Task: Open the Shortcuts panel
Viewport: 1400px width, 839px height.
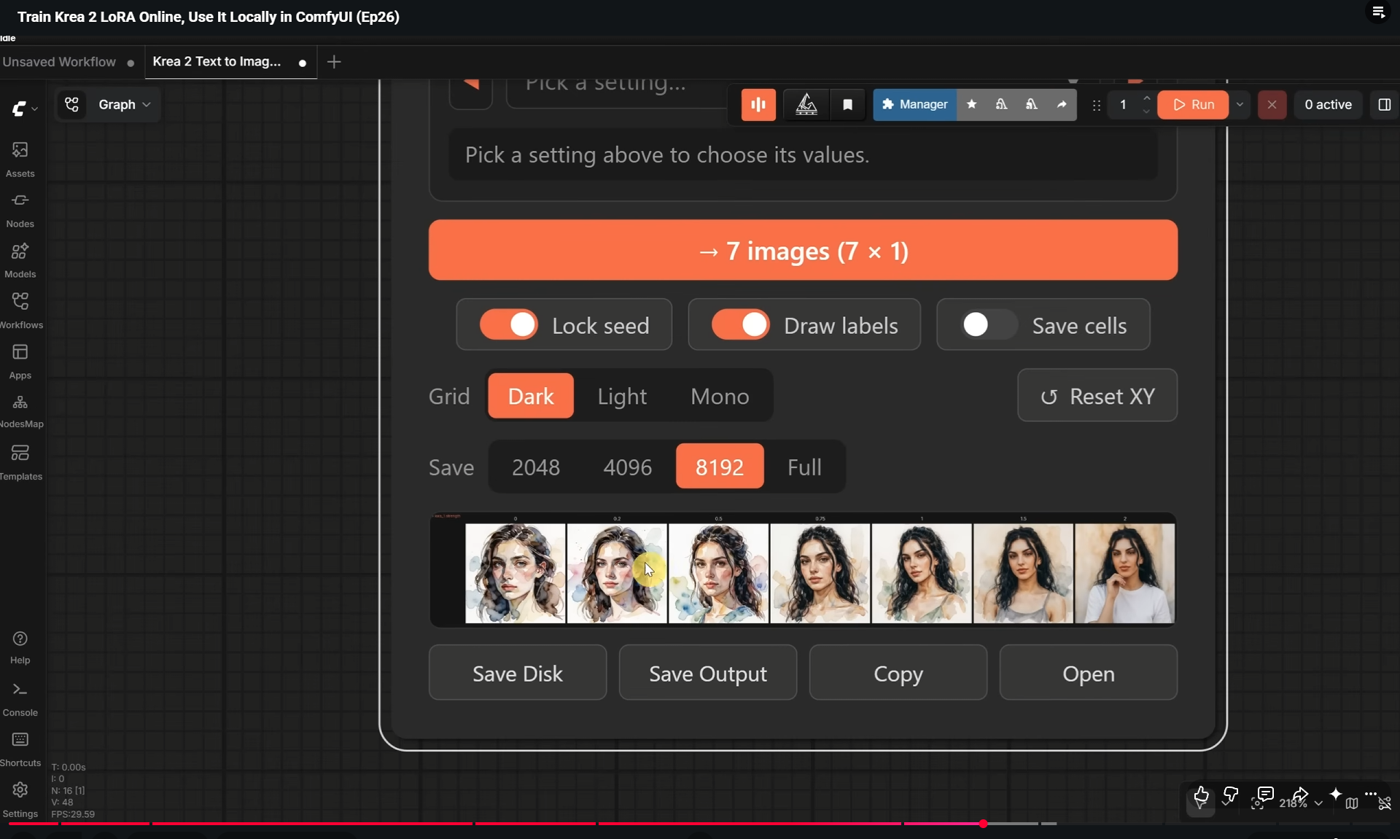Action: (x=20, y=749)
